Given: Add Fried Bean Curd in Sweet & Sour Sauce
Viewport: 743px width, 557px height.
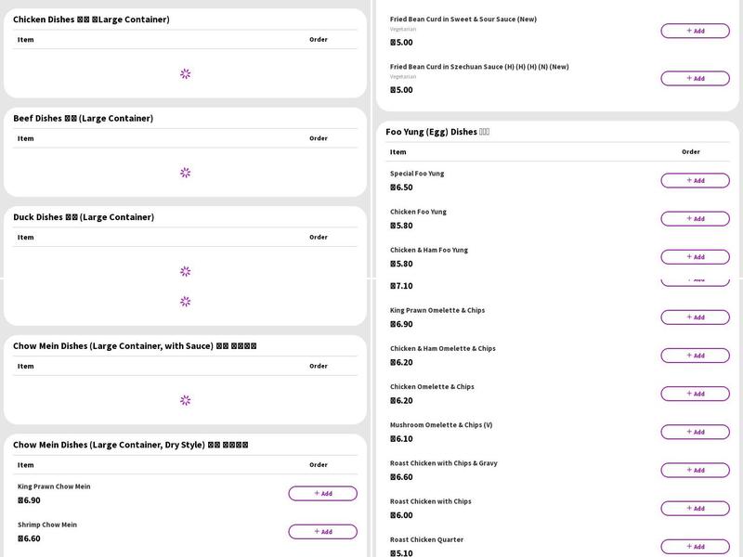Looking at the screenshot, I should tap(695, 31).
